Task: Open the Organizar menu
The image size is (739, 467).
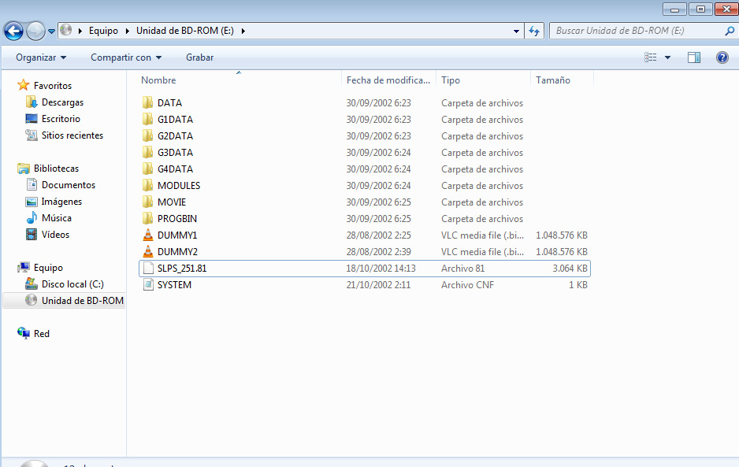Action: pos(41,57)
